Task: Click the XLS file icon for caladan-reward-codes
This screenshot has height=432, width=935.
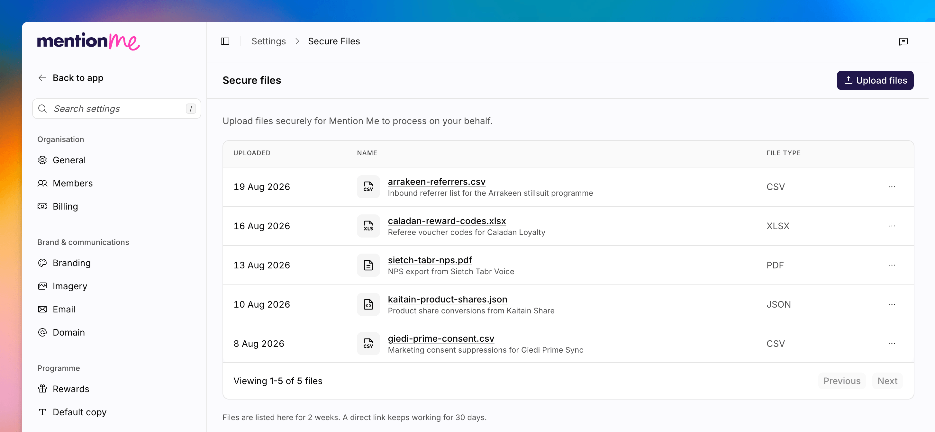Action: [x=368, y=226]
